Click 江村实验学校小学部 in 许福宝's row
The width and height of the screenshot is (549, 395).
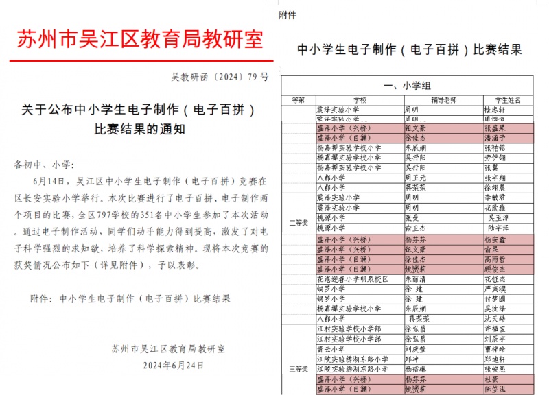[349, 329]
